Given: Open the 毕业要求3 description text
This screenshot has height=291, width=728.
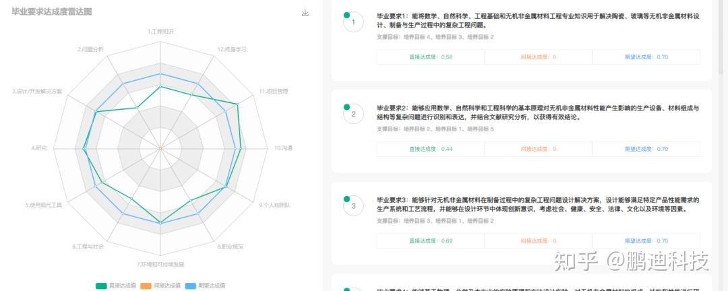Looking at the screenshot, I should [538, 205].
